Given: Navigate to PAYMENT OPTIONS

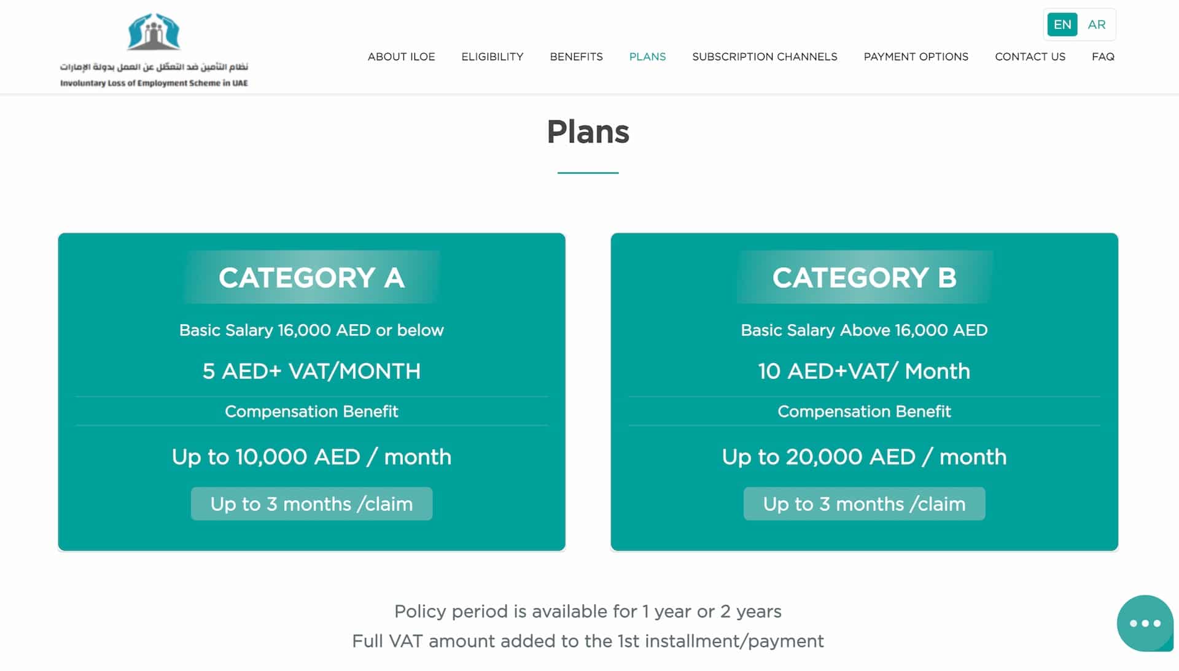Looking at the screenshot, I should tap(916, 56).
